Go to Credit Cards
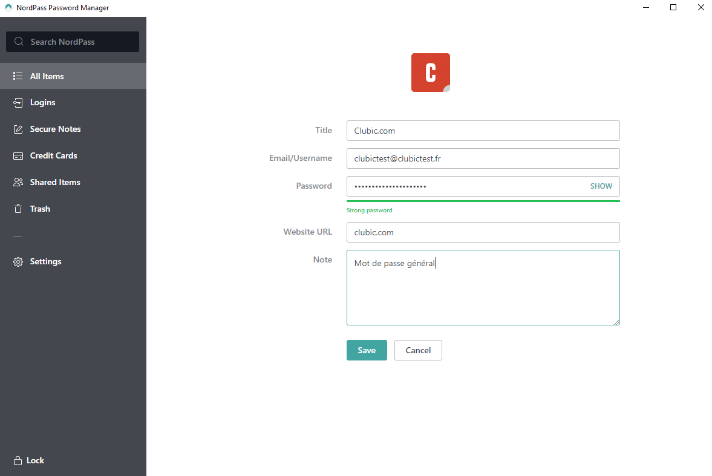 coord(73,156)
